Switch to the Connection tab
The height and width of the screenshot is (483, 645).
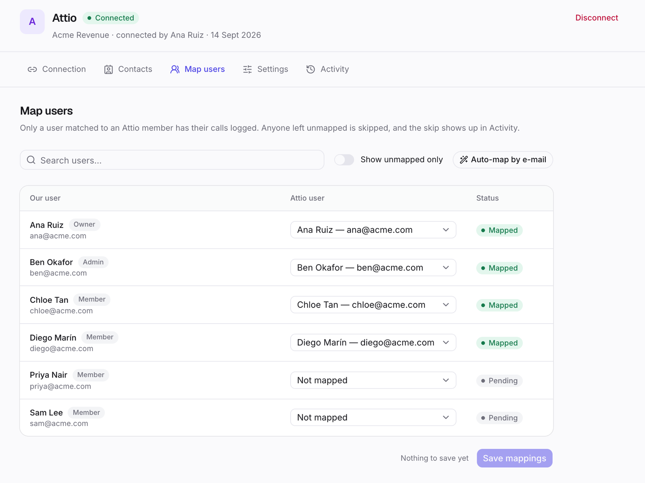click(57, 69)
